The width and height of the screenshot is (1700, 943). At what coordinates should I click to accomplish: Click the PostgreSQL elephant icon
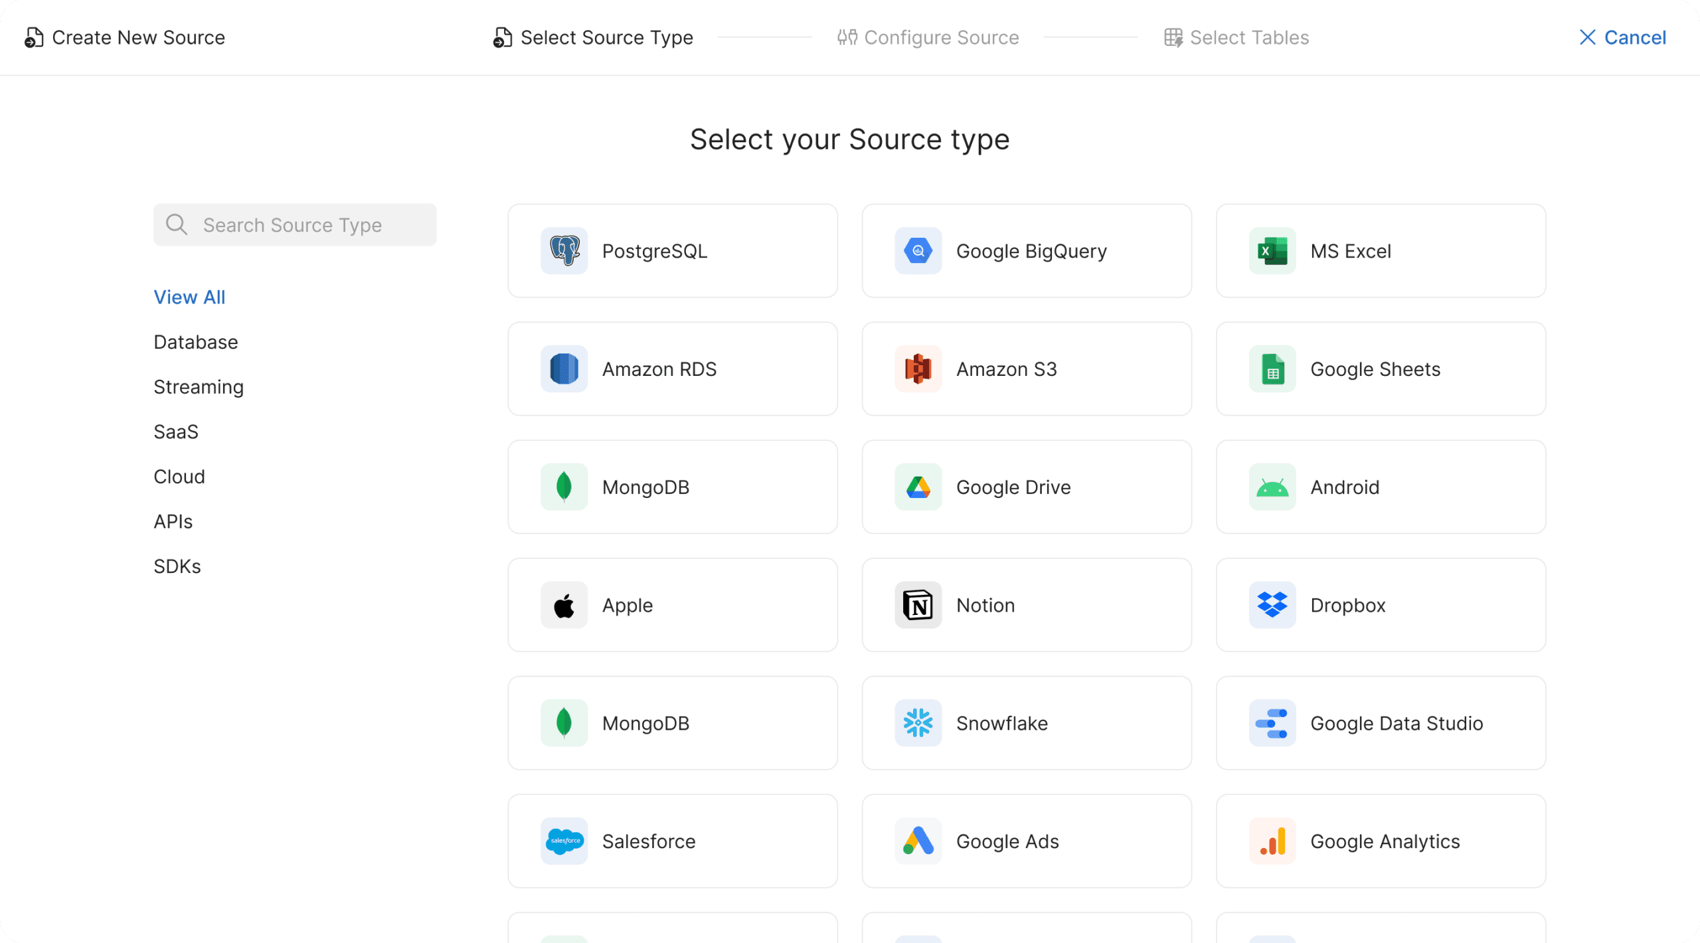[564, 251]
